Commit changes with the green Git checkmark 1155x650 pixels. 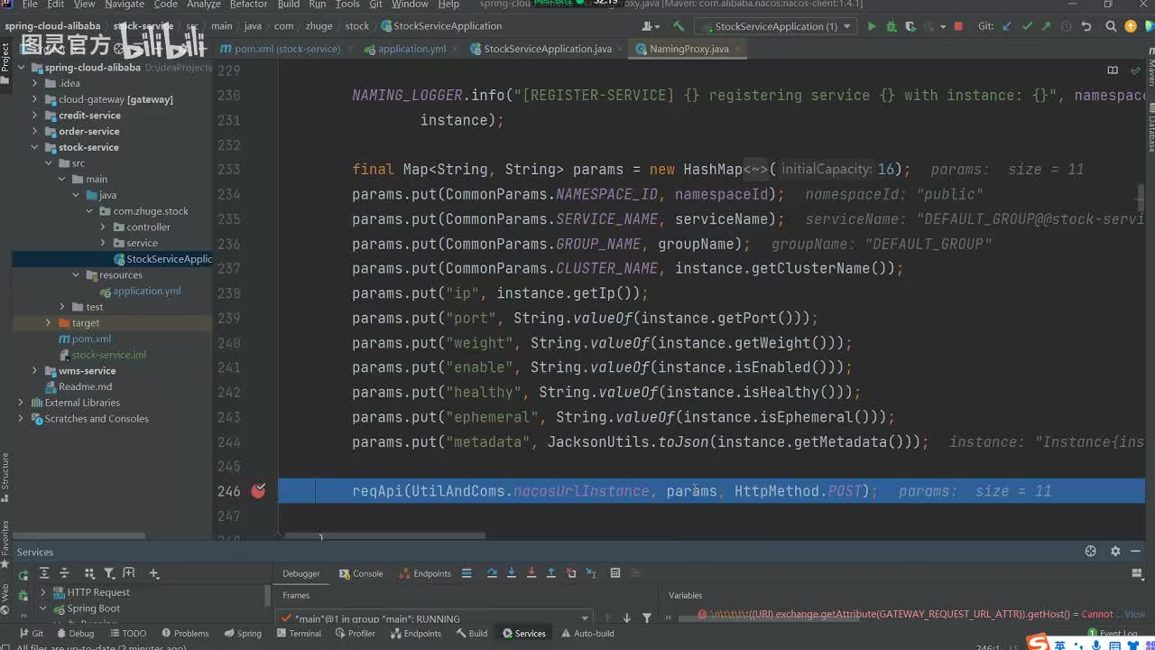click(x=1026, y=26)
